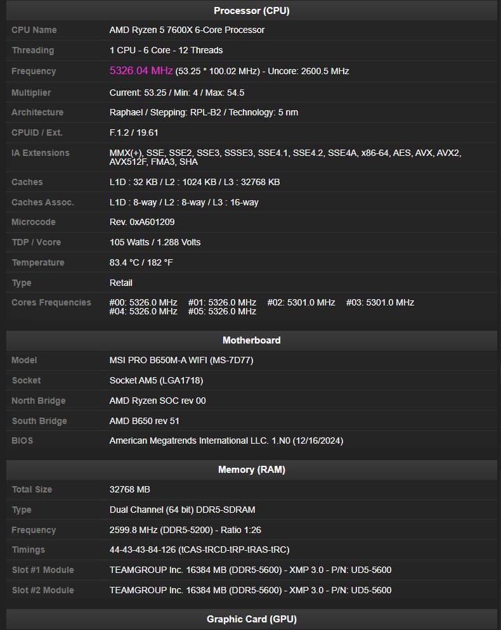Click the IA Extensions row label

click(41, 153)
